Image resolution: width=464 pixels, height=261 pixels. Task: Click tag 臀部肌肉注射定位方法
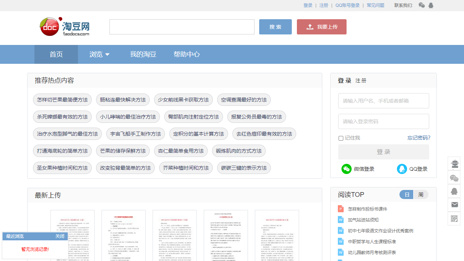click(194, 117)
